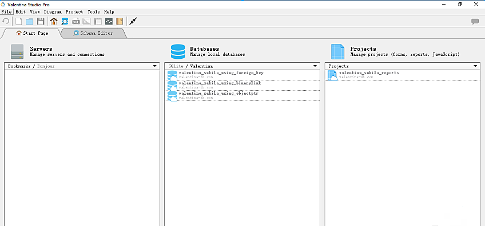Switch to the Schema Editor tab
This screenshot has height=226, width=485.
(x=93, y=33)
